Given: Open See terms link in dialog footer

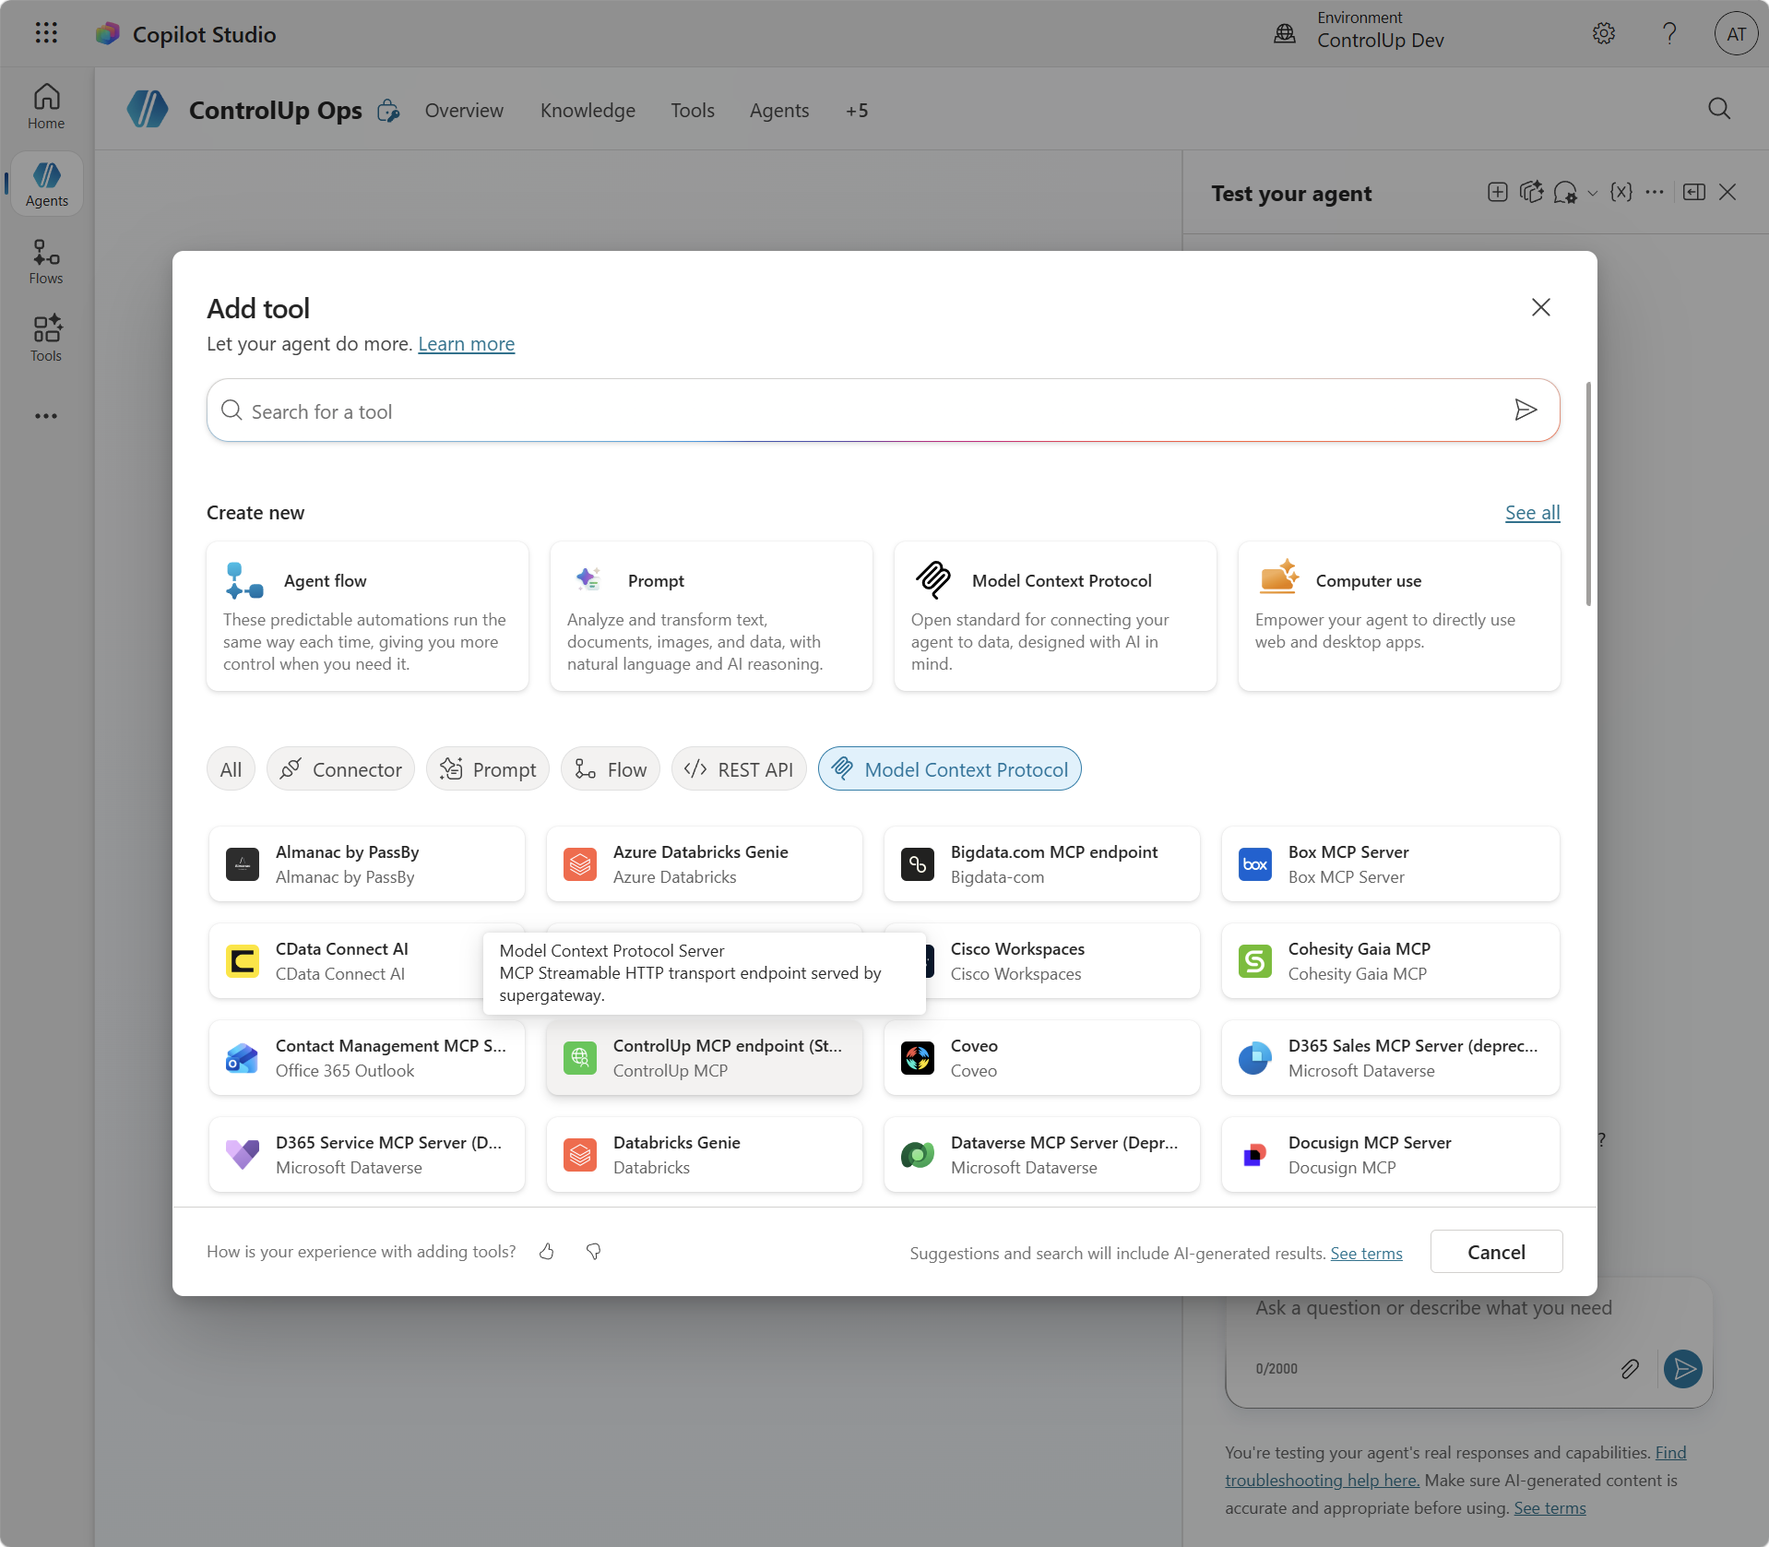Looking at the screenshot, I should click(x=1366, y=1254).
